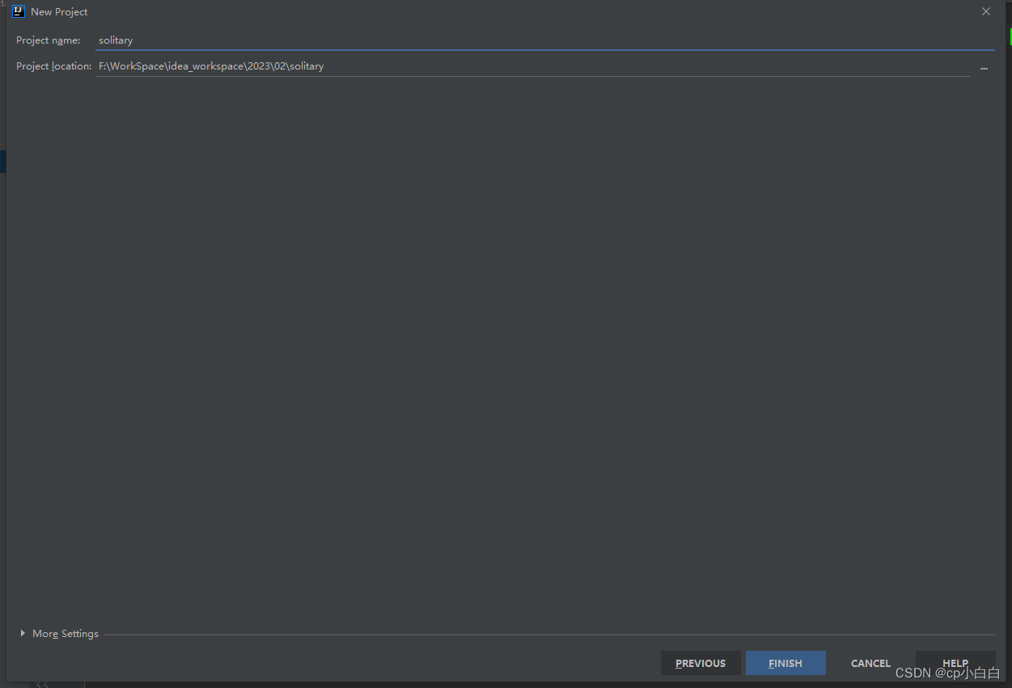Viewport: 1012px width, 688px height.
Task: Click the Project location path field
Action: tap(533, 66)
